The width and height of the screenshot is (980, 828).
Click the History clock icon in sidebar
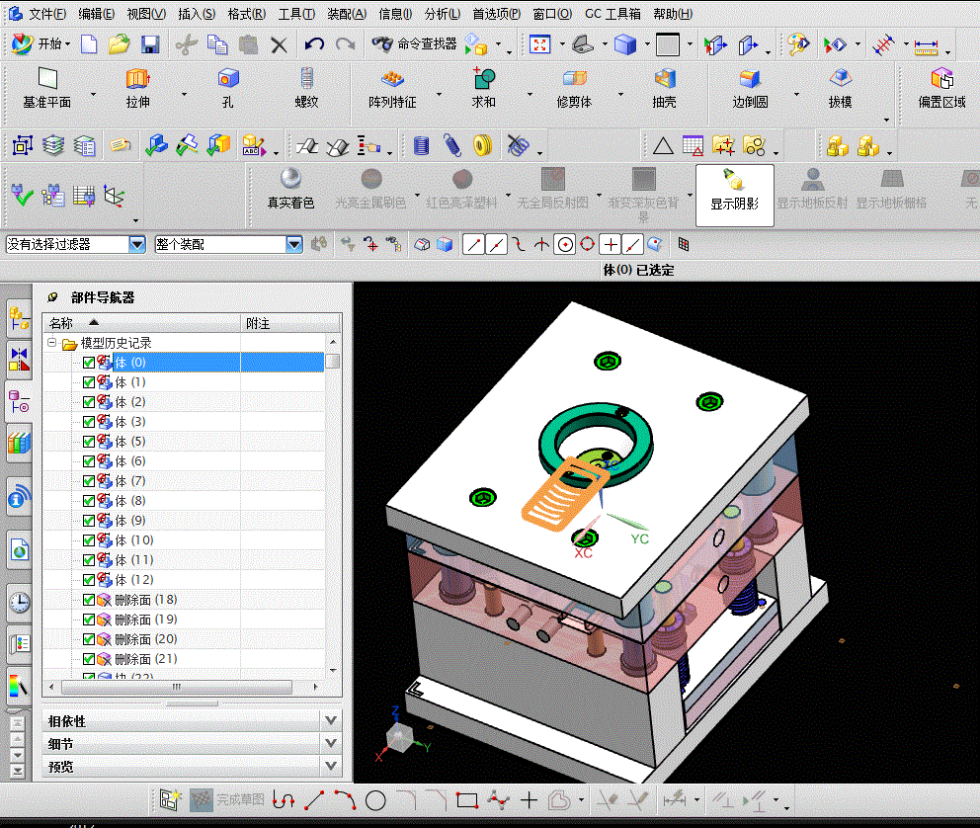pyautogui.click(x=20, y=603)
